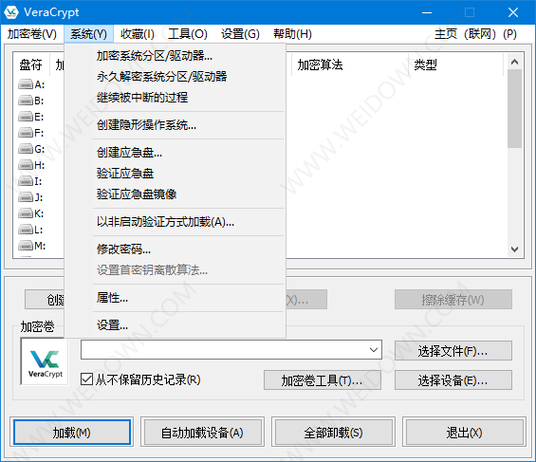Click the drive list scroll down arrow
The height and width of the screenshot is (462, 536).
coord(514,249)
